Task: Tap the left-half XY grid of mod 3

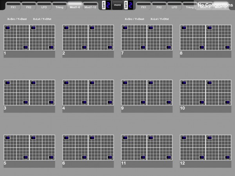Action: click(16, 92)
